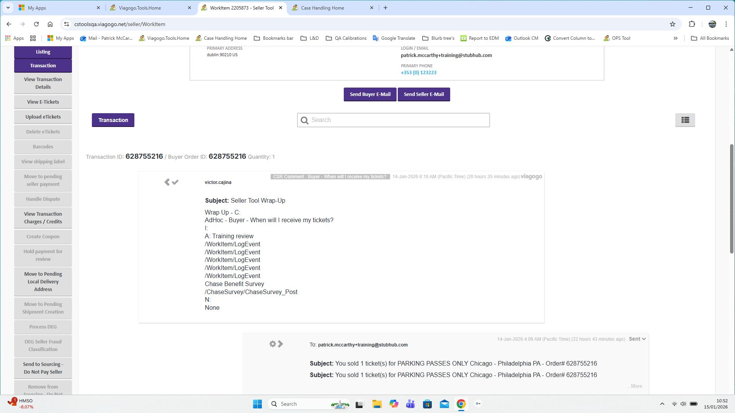The width and height of the screenshot is (735, 413).
Task: Switch to Case Handling Home tab
Action: (322, 8)
